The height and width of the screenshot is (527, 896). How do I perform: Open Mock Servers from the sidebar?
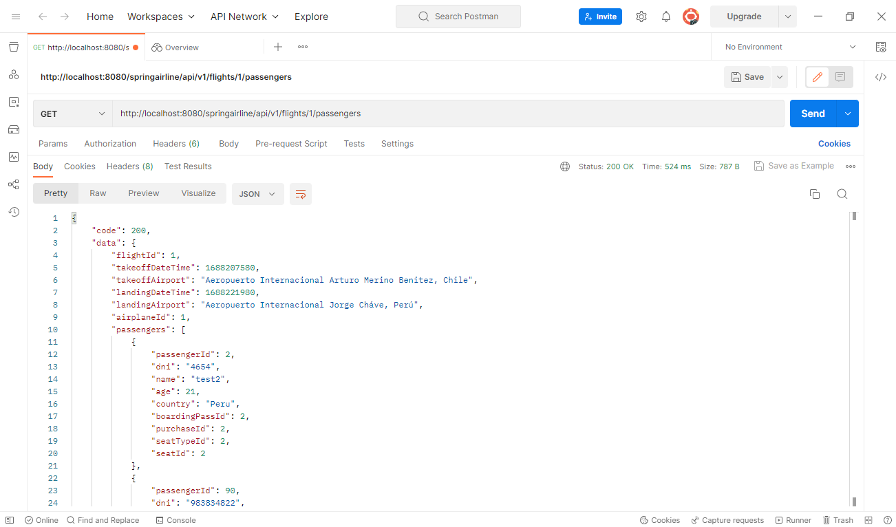[x=14, y=129]
